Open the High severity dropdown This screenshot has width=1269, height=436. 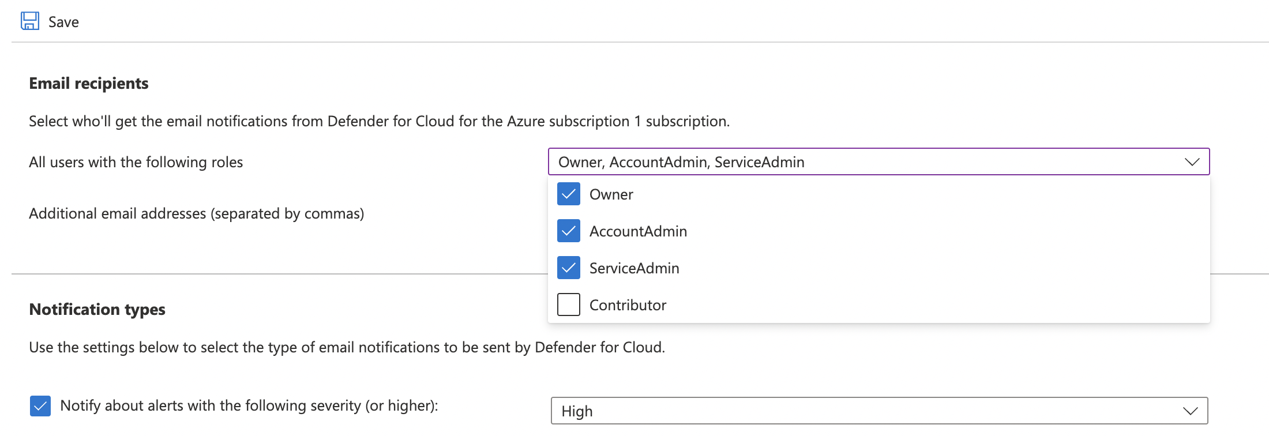[x=879, y=411]
